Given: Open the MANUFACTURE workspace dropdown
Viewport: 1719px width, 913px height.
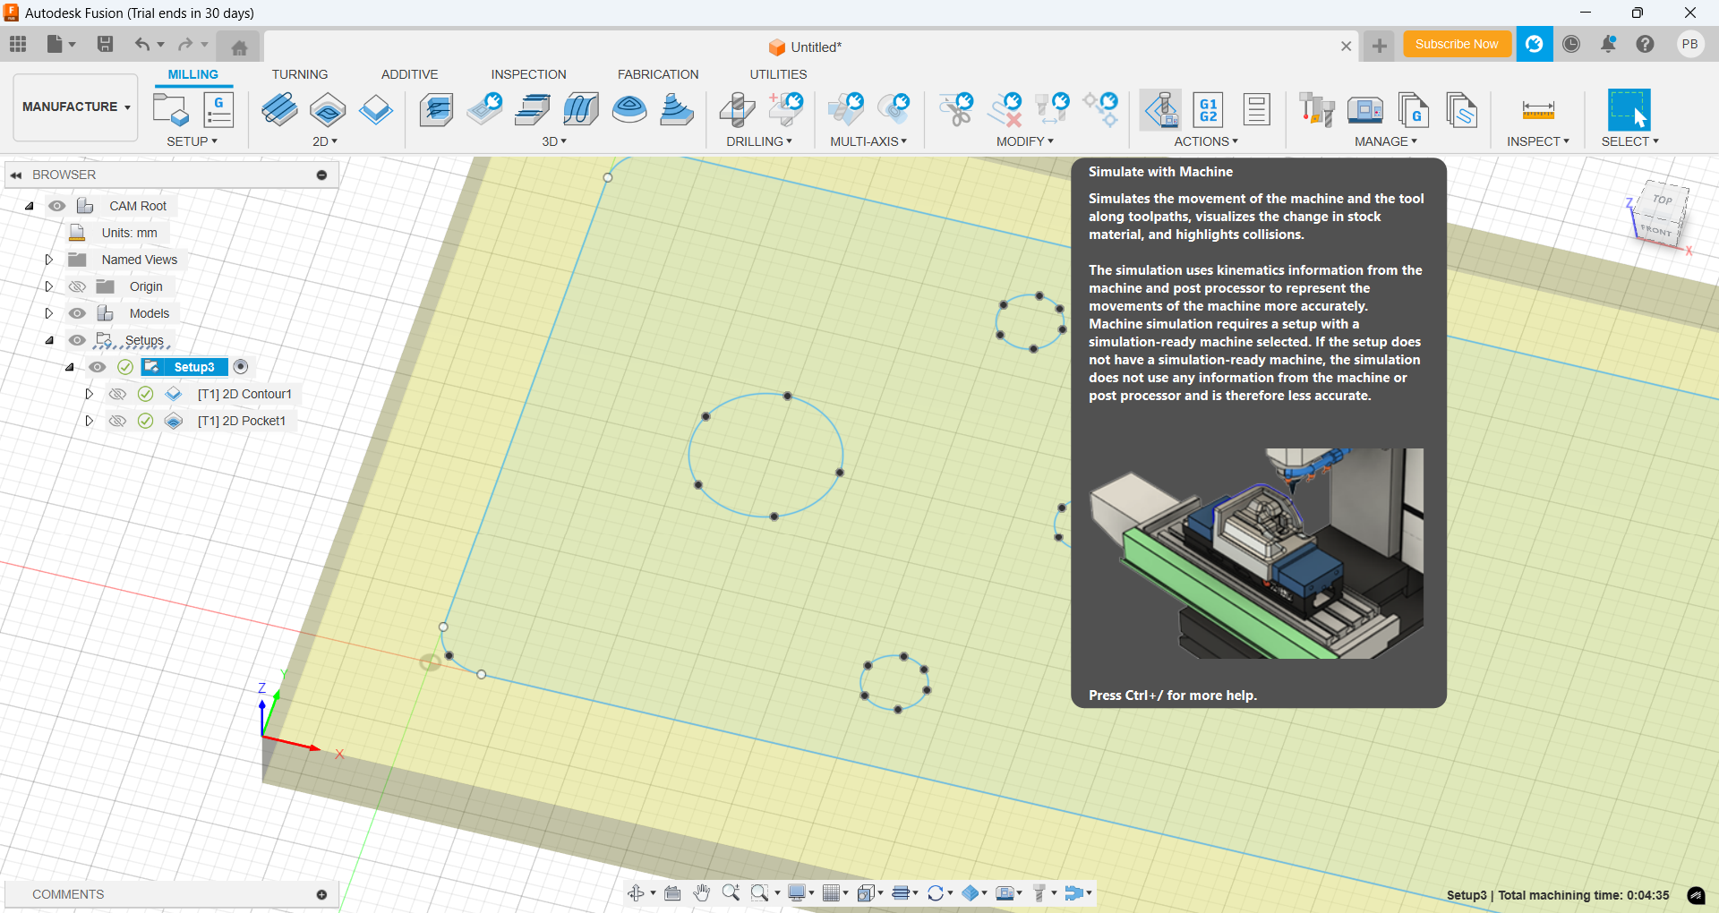Looking at the screenshot, I should coord(76,107).
